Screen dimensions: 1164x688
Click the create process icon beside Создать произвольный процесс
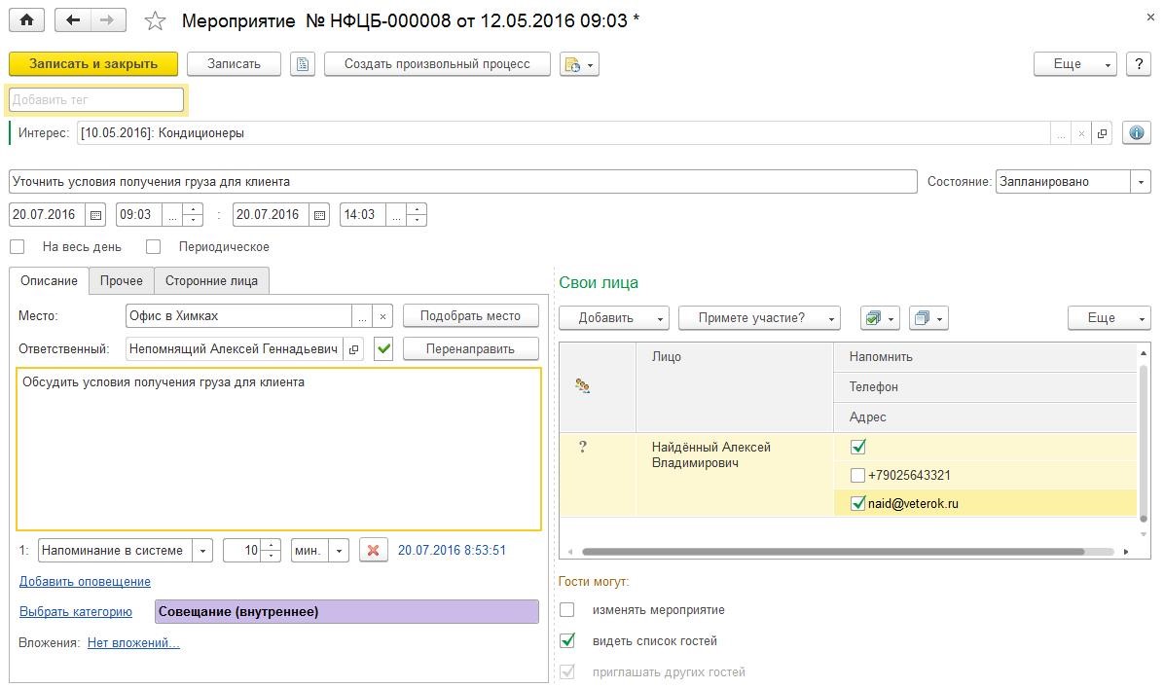coord(572,63)
